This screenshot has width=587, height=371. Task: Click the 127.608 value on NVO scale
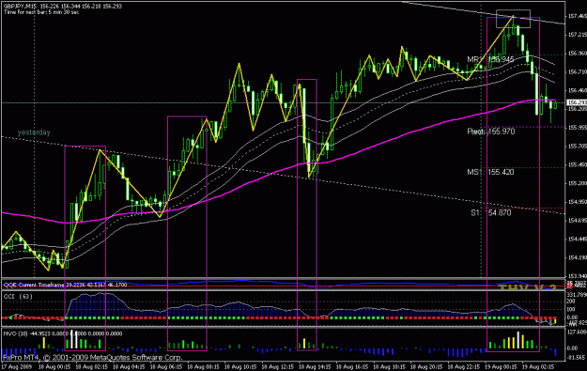tap(578, 332)
